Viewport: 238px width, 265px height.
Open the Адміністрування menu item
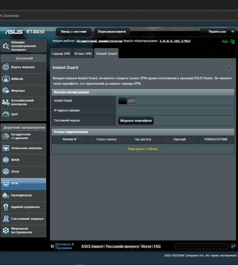click(x=23, y=207)
